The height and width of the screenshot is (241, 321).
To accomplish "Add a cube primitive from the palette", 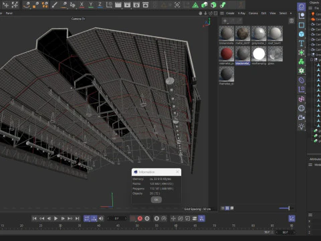I will (x=302, y=34).
